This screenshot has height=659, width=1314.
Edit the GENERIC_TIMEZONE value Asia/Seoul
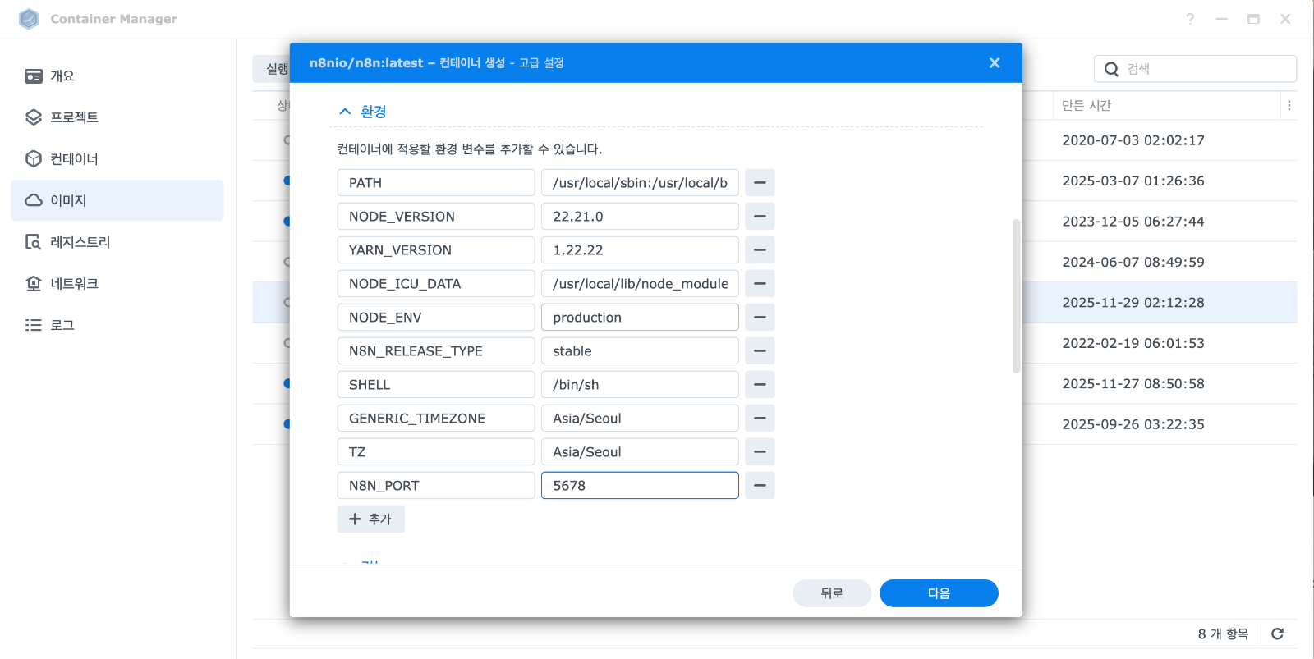coord(640,419)
